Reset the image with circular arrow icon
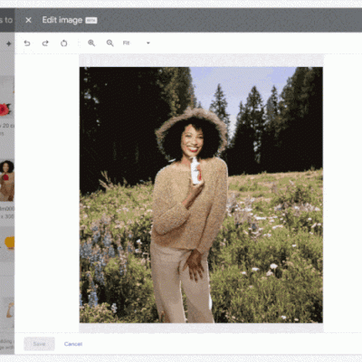 coord(63,43)
